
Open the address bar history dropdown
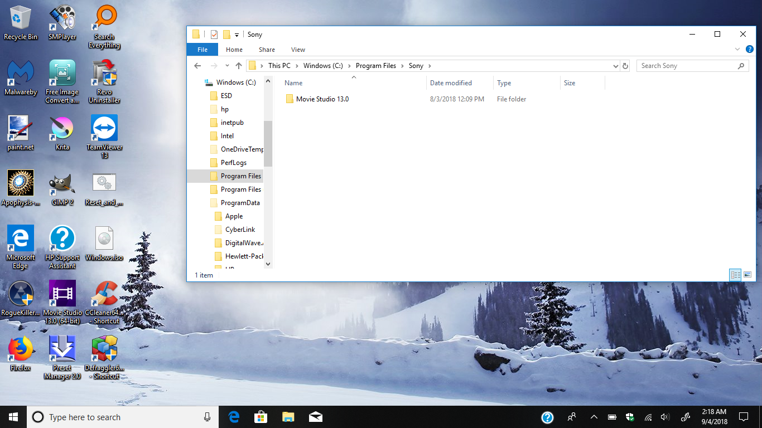tap(616, 66)
